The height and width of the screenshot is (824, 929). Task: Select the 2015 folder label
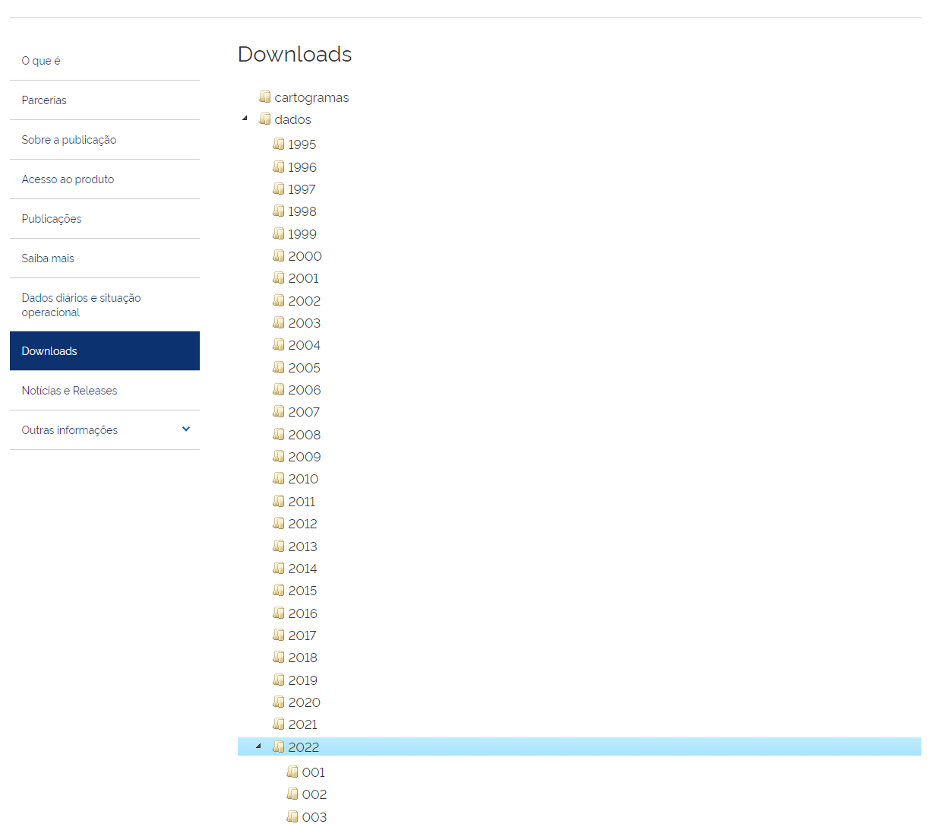click(302, 591)
